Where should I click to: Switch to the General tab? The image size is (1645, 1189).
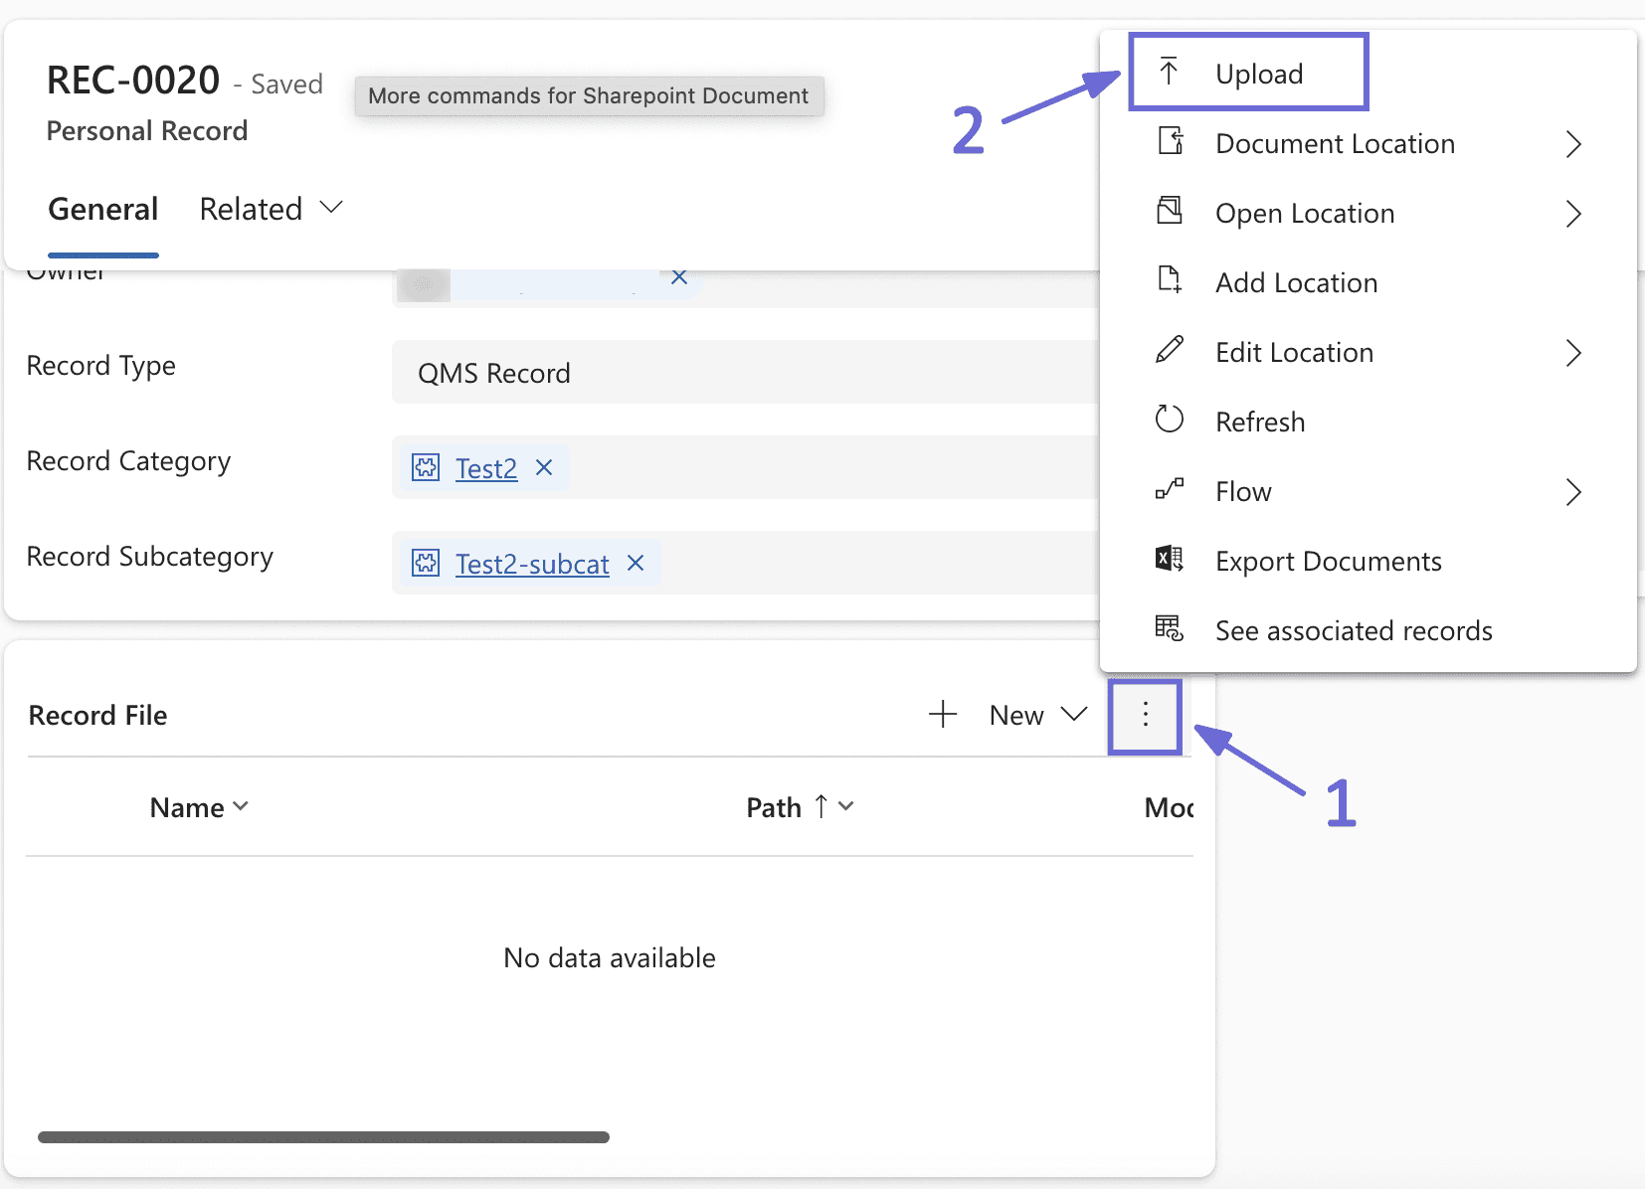pyautogui.click(x=103, y=210)
